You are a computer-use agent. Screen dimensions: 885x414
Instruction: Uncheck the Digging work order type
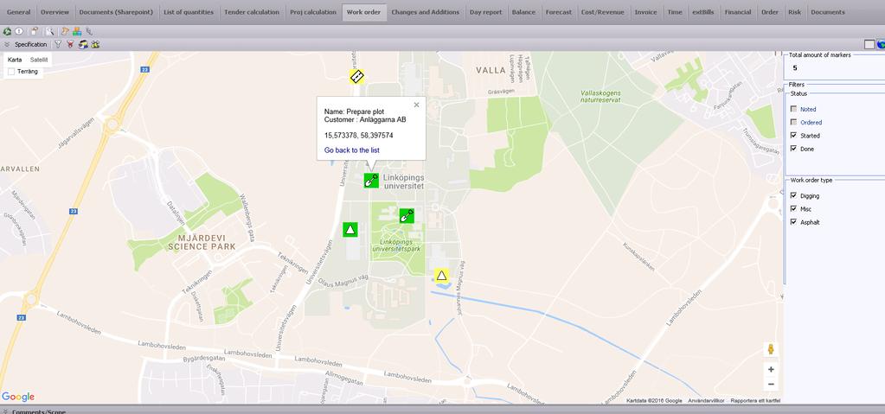tap(793, 195)
